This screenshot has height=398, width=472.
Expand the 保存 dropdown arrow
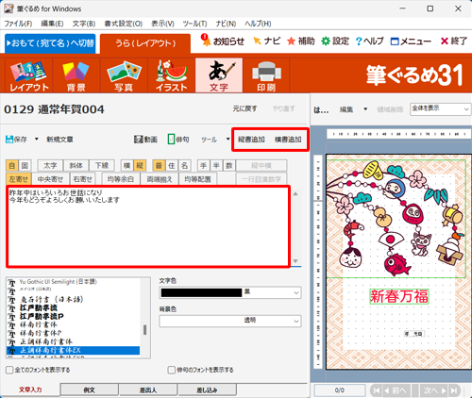pyautogui.click(x=37, y=139)
